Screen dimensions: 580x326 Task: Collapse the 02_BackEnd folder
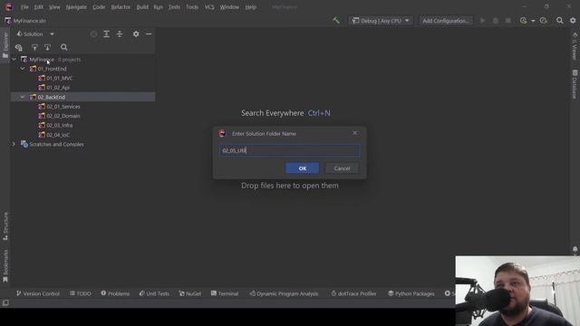(23, 97)
